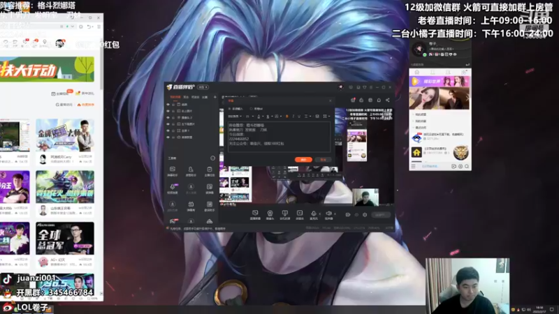
Task: Click the record camera icon bottom right
Action: tap(348, 215)
